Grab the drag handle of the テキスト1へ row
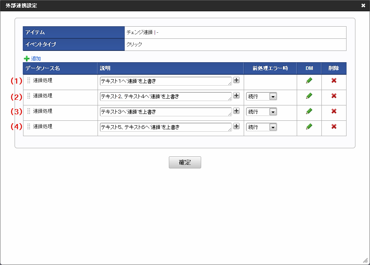Screen dimensions: 370x265 [x=29, y=80]
